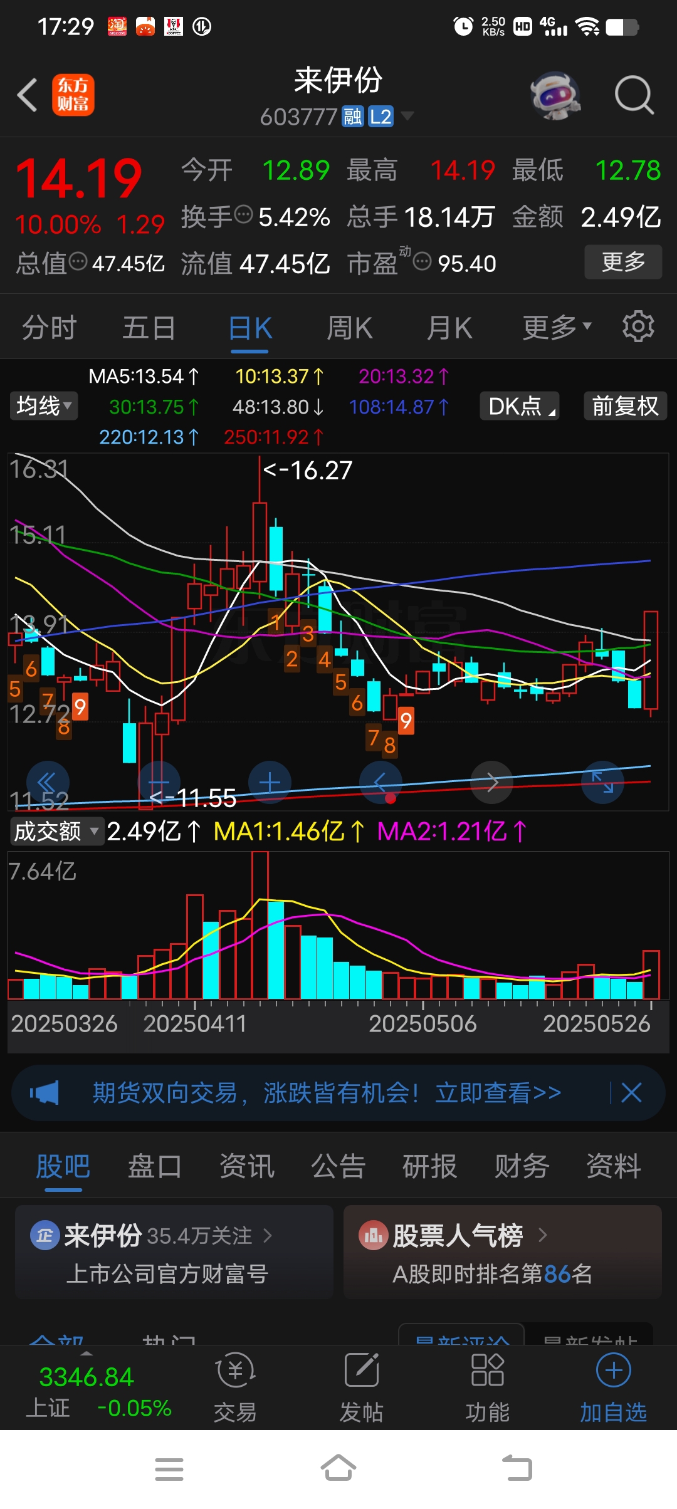The image size is (677, 1509).
Task: Tap the 20250506 date axis marker
Action: [x=422, y=1023]
